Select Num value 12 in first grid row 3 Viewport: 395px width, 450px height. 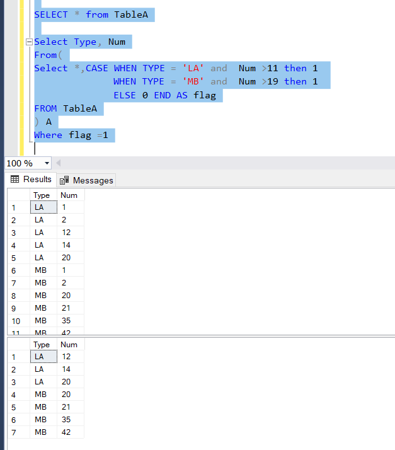[x=71, y=233]
